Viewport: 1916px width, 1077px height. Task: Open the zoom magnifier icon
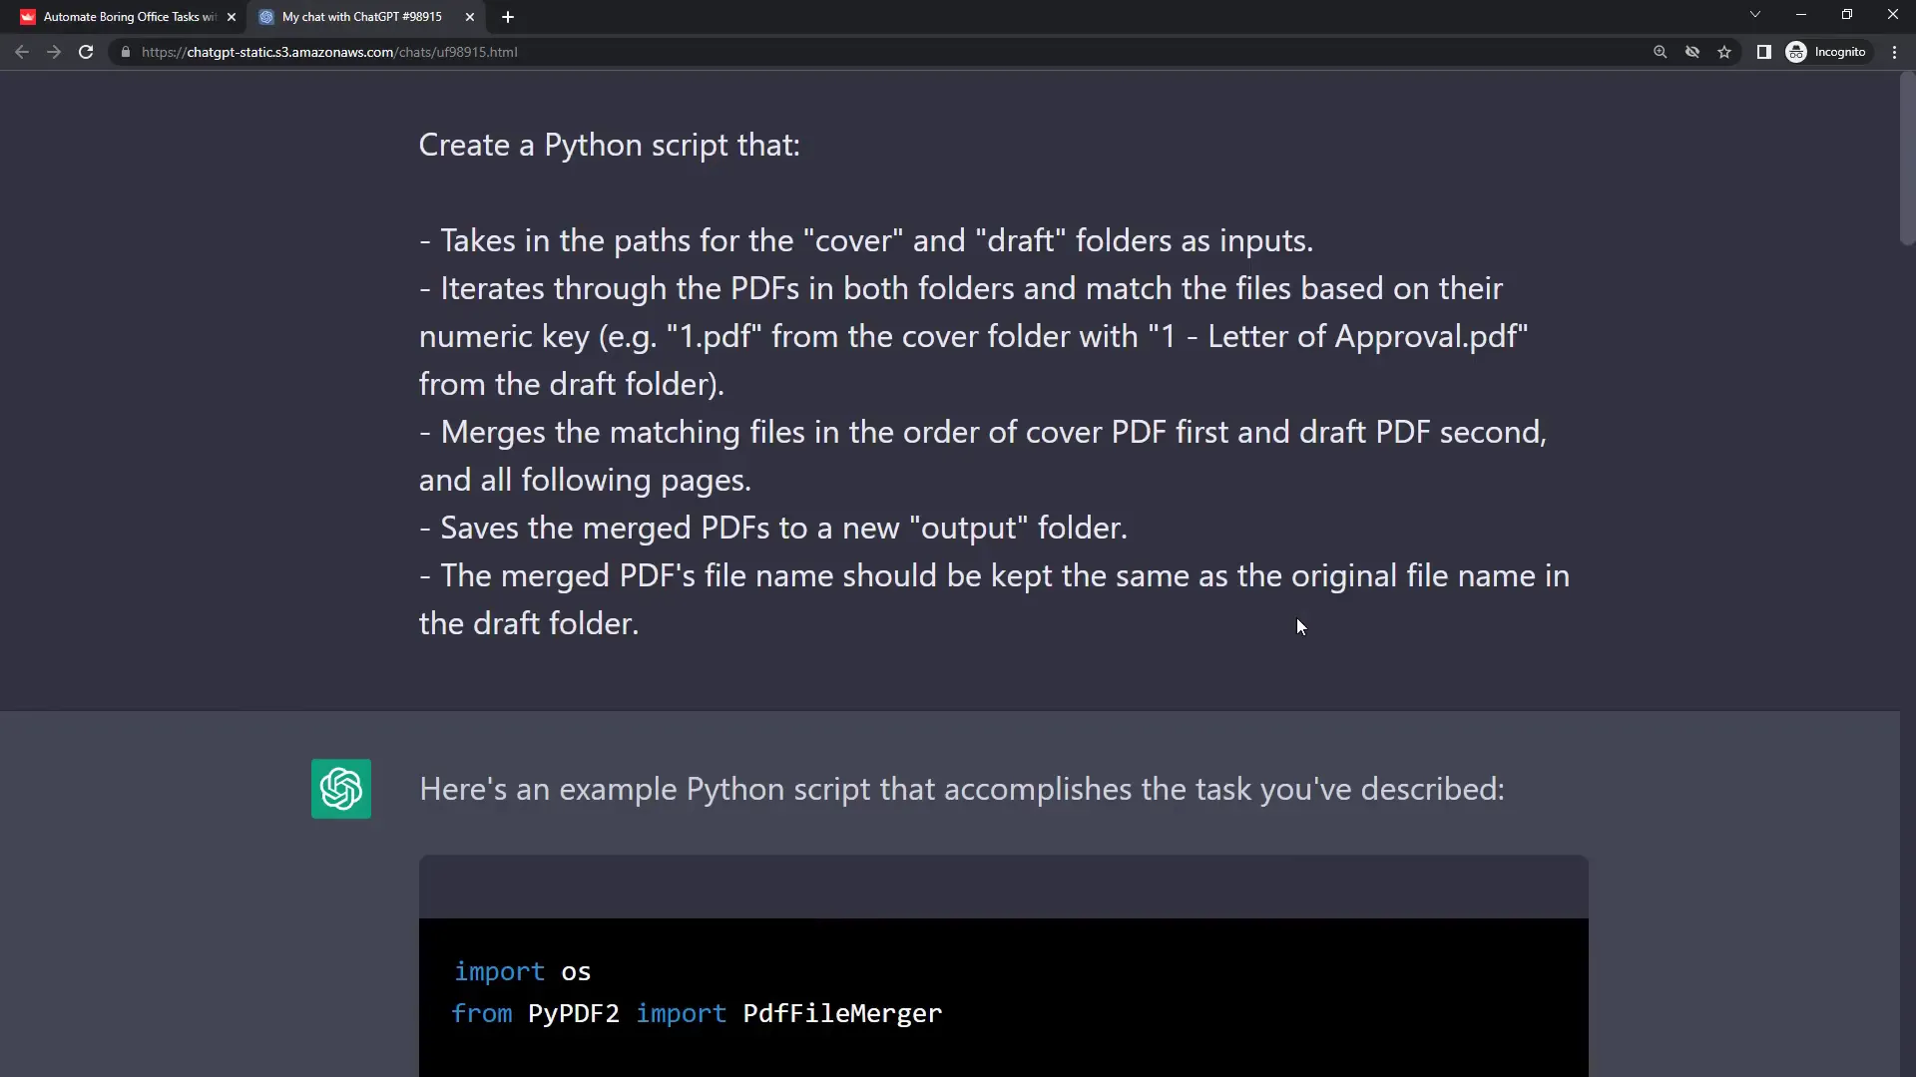[1660, 52]
